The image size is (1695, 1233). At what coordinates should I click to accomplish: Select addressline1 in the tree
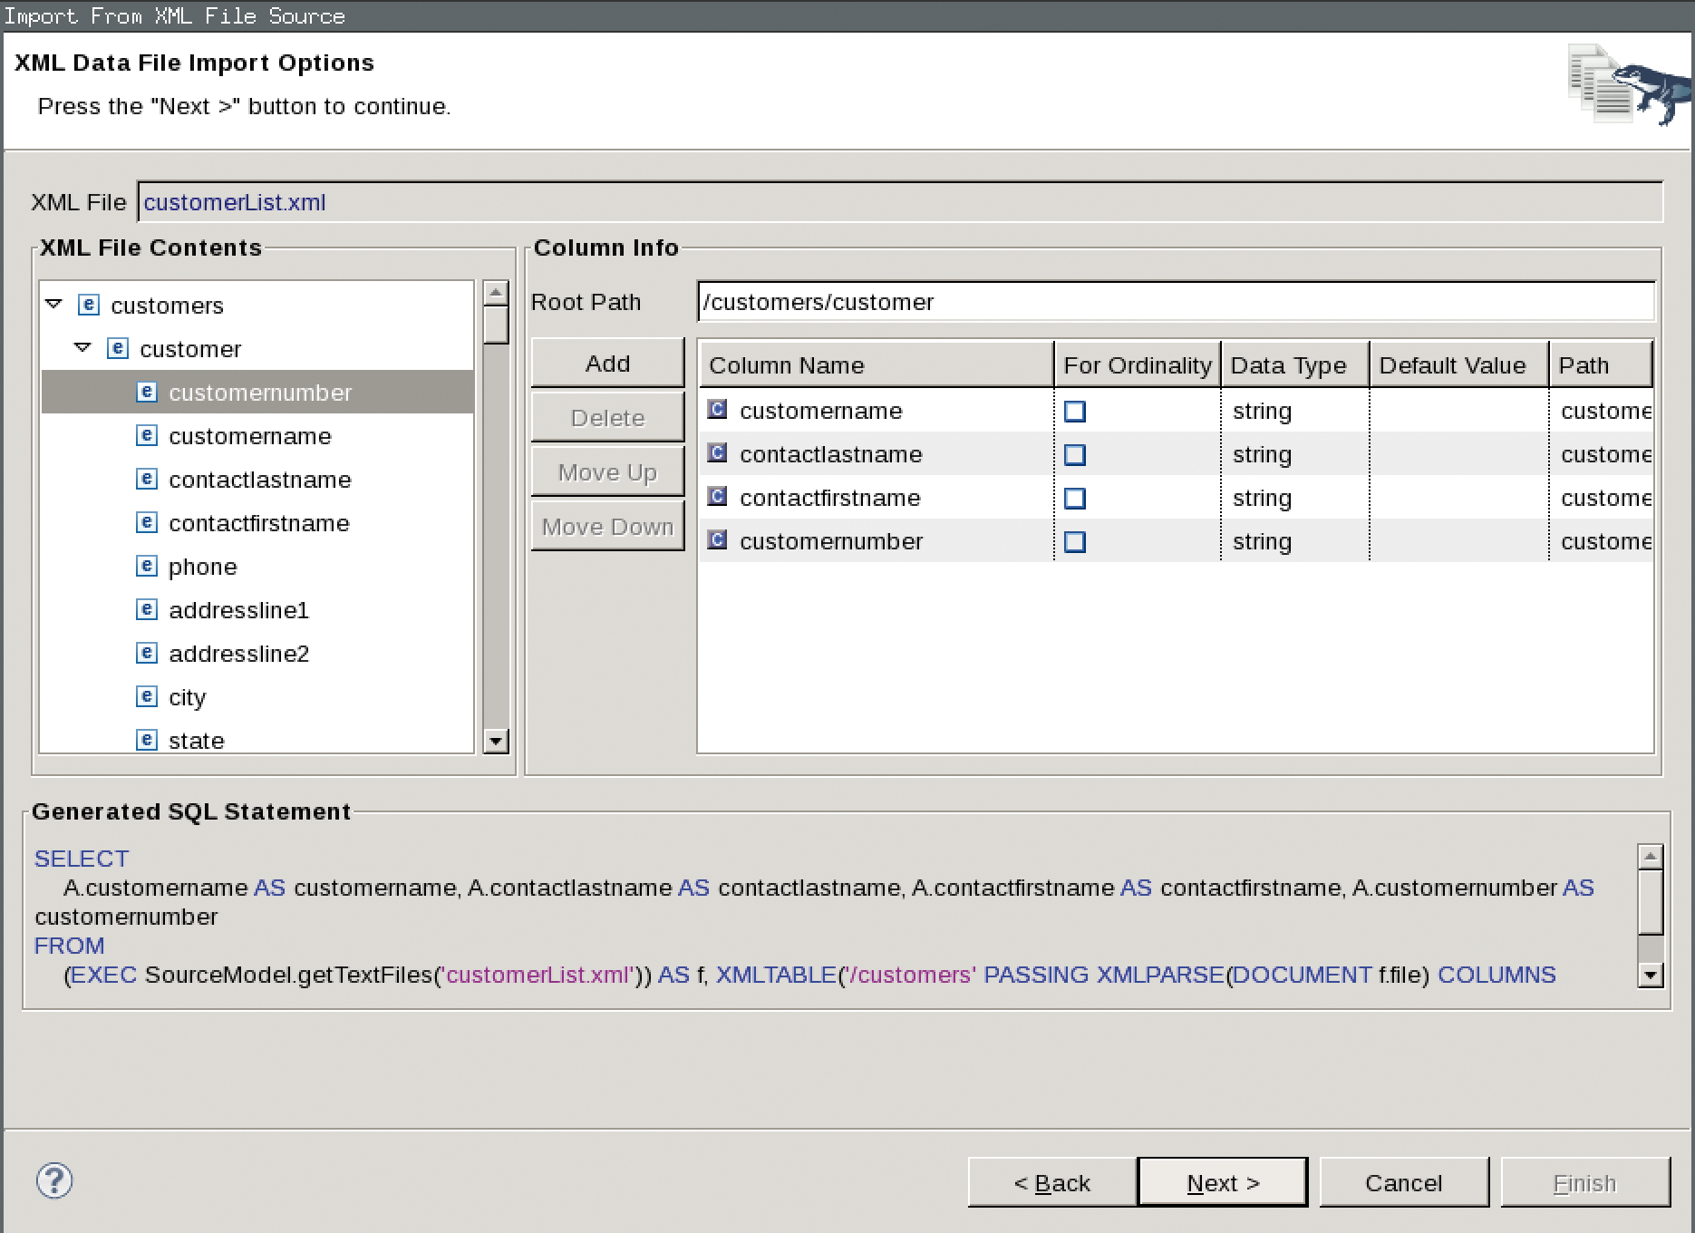[238, 609]
